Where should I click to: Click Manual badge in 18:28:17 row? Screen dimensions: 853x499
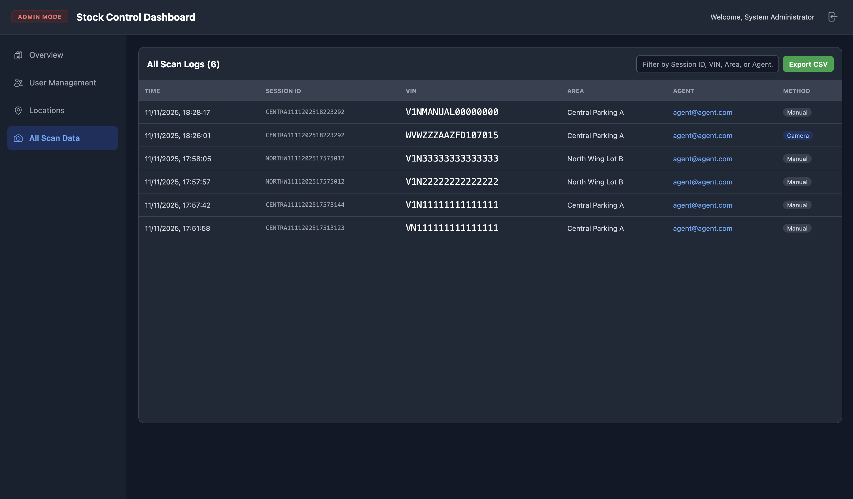[x=797, y=113]
